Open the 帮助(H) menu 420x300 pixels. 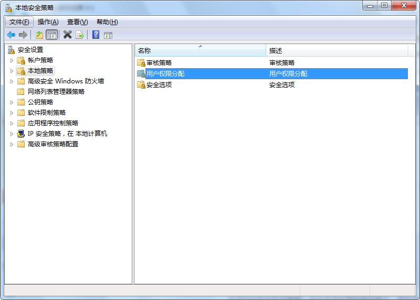pyautogui.click(x=107, y=22)
